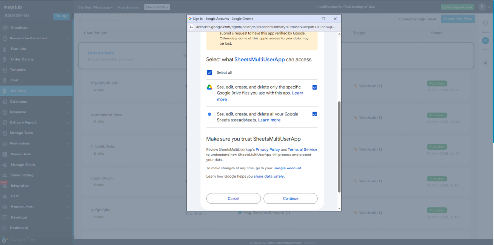
Task: Uncheck the Google Drive files access checkbox
Action: pyautogui.click(x=315, y=87)
